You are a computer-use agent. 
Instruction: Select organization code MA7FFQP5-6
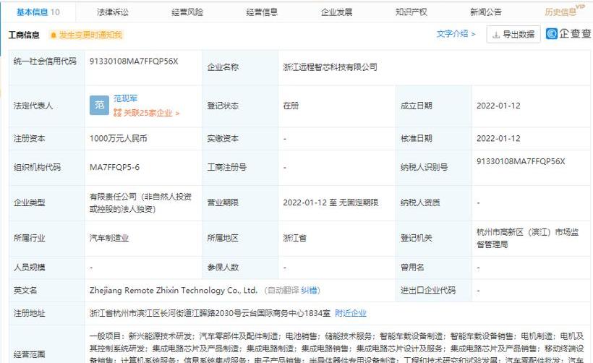tap(114, 167)
